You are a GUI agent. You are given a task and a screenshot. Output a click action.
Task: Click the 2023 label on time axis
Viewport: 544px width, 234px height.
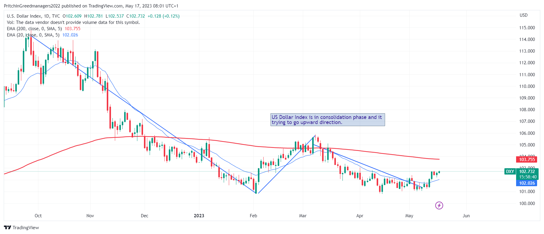click(x=199, y=216)
